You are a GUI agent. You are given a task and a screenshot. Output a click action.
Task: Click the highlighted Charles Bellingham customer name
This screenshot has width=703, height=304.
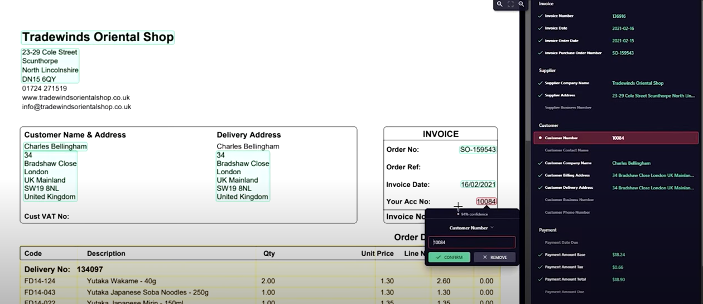(55, 146)
